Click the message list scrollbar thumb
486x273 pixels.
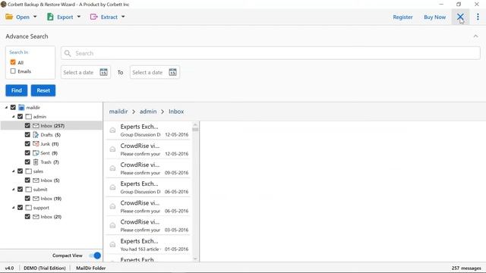pos(195,130)
